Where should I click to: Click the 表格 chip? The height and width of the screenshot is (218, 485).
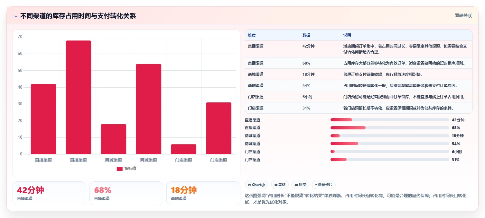(280, 185)
